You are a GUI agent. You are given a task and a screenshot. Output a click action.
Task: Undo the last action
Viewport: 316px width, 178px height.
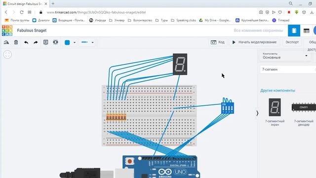click(26, 43)
